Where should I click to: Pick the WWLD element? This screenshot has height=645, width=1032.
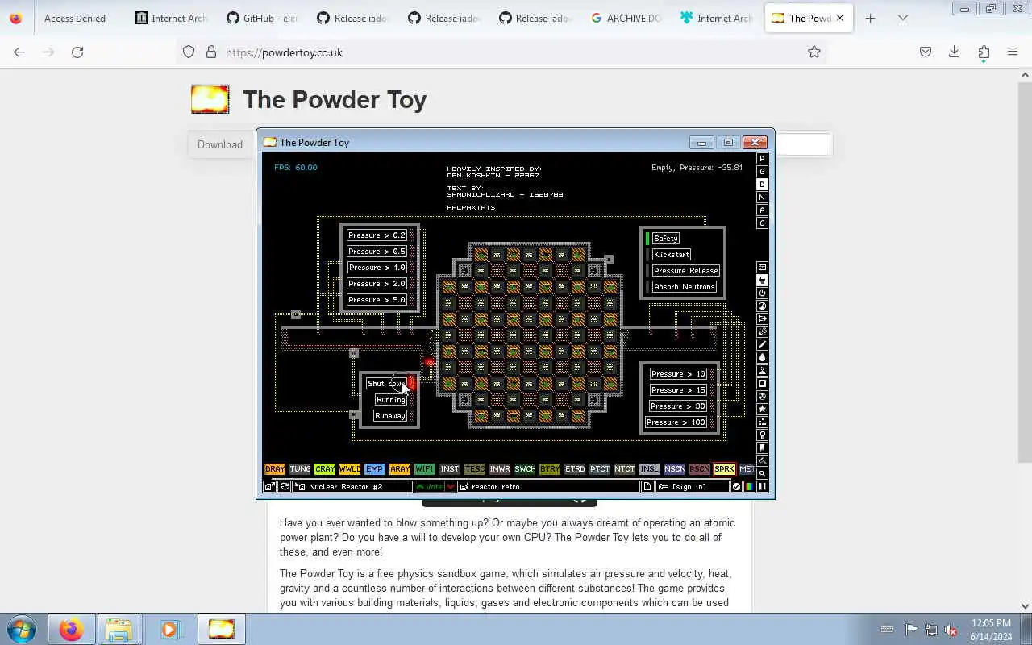350,469
